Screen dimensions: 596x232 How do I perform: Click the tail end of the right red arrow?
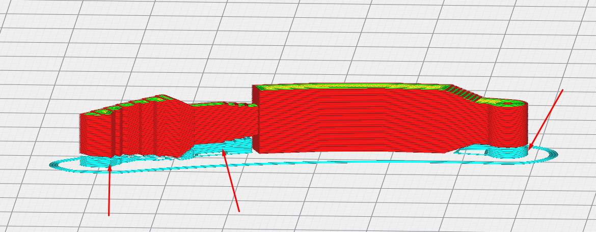562,90
